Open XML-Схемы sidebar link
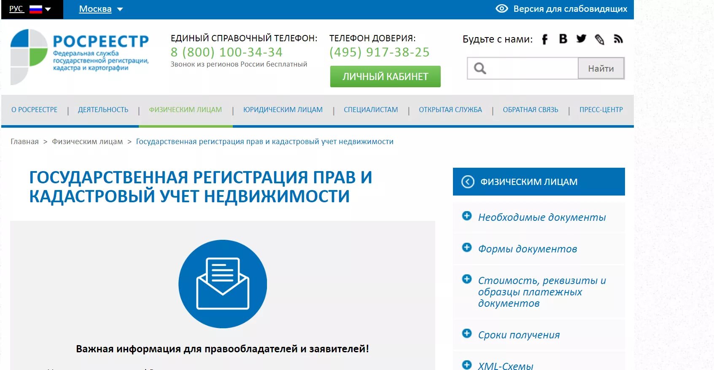 505,366
